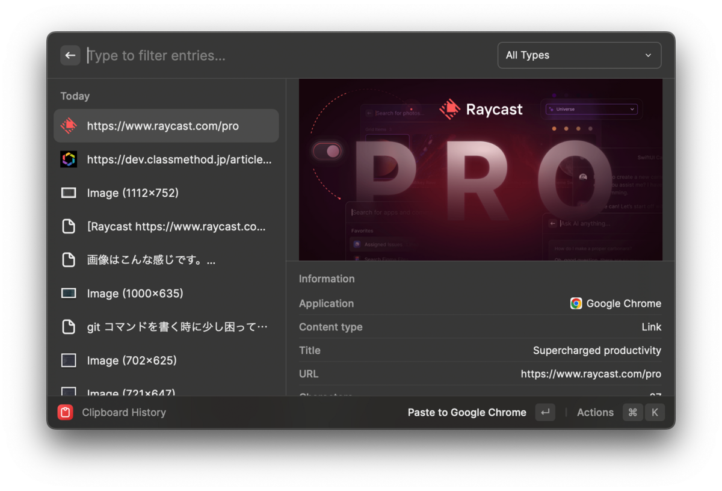The image size is (722, 491).
Task: Click the classmethod favicon icon
Action: tap(69, 159)
